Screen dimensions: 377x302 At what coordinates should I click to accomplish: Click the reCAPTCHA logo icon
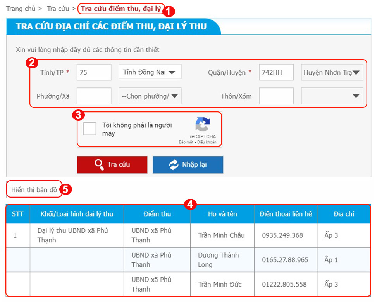pyautogui.click(x=203, y=125)
